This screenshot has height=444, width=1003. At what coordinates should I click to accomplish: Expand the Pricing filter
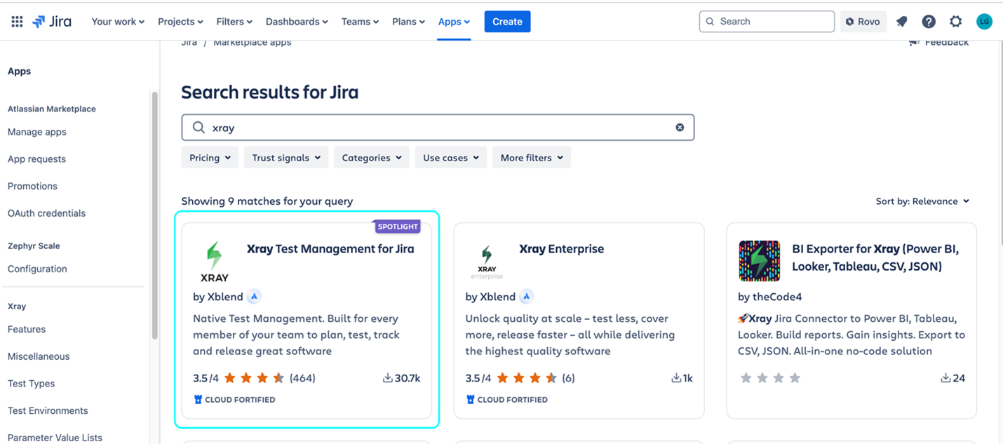210,158
